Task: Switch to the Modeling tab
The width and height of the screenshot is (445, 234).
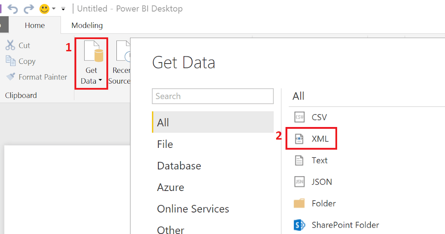Action: click(x=87, y=25)
